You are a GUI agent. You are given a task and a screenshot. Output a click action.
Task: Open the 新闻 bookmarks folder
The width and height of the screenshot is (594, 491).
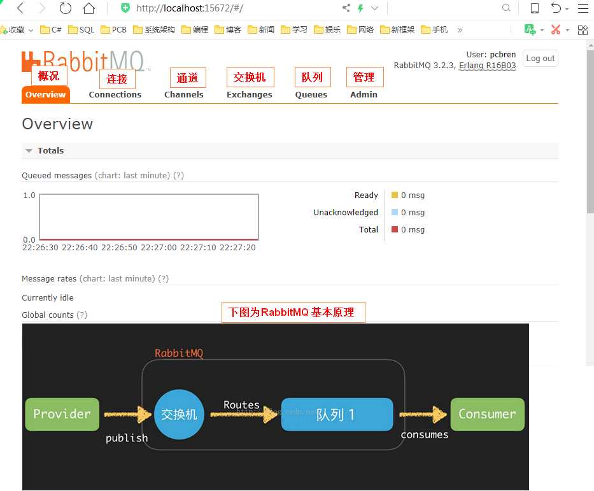click(x=261, y=29)
